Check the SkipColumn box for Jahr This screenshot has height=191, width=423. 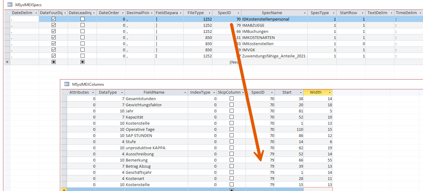click(231, 111)
